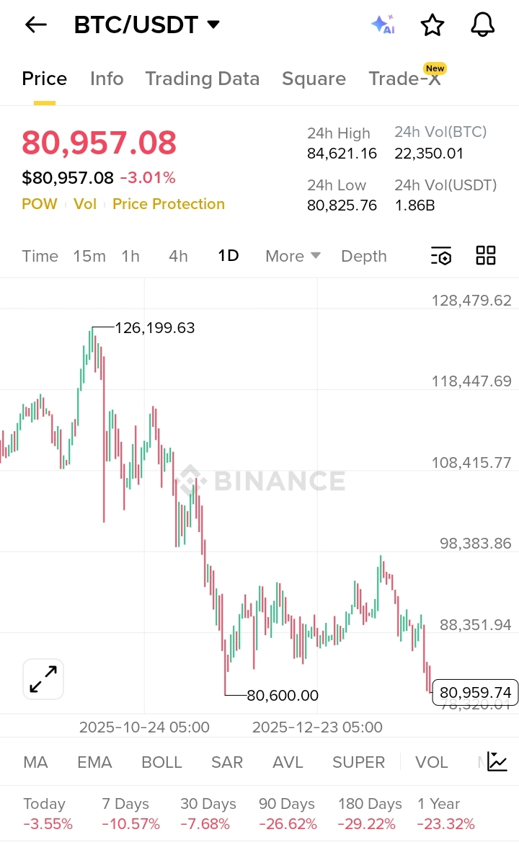Open the AI assistant sparkle icon

tap(383, 25)
